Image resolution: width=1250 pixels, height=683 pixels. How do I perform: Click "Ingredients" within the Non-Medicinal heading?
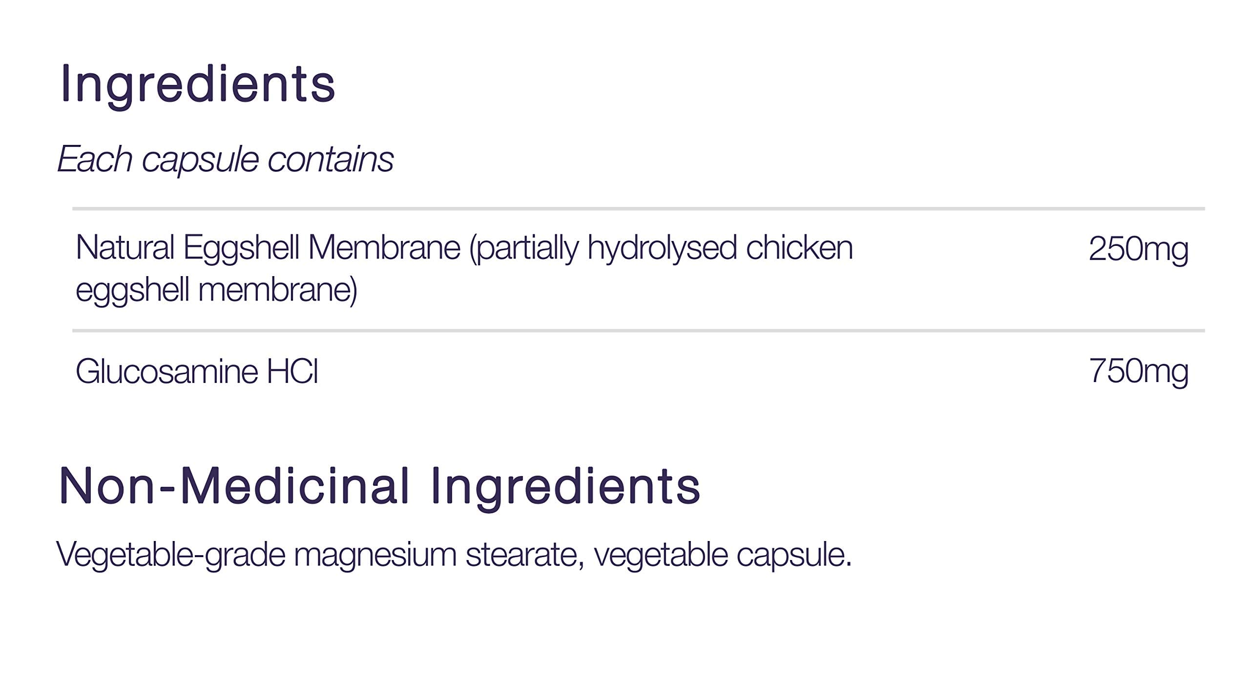[x=566, y=486]
